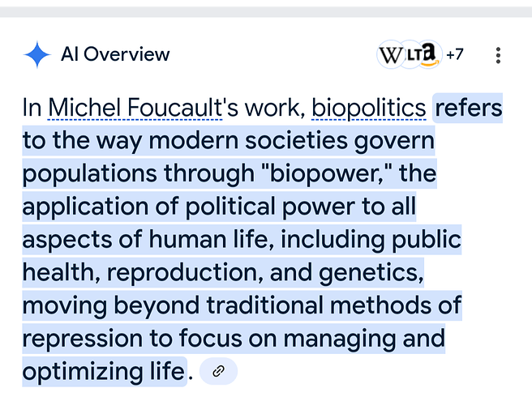
Task: Follow the Michel Foucault underlined link
Action: pyautogui.click(x=135, y=108)
